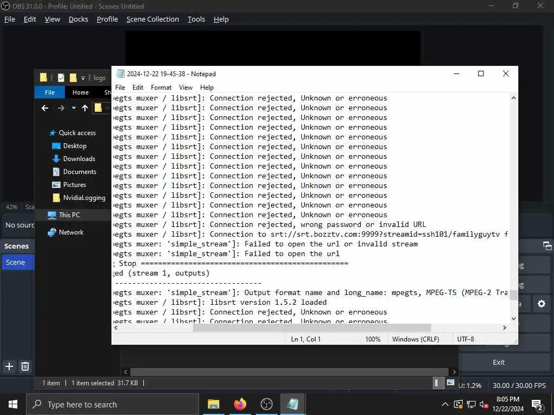Open File Explorer from the taskbar
Viewport: 554px width, 415px height.
(213, 404)
